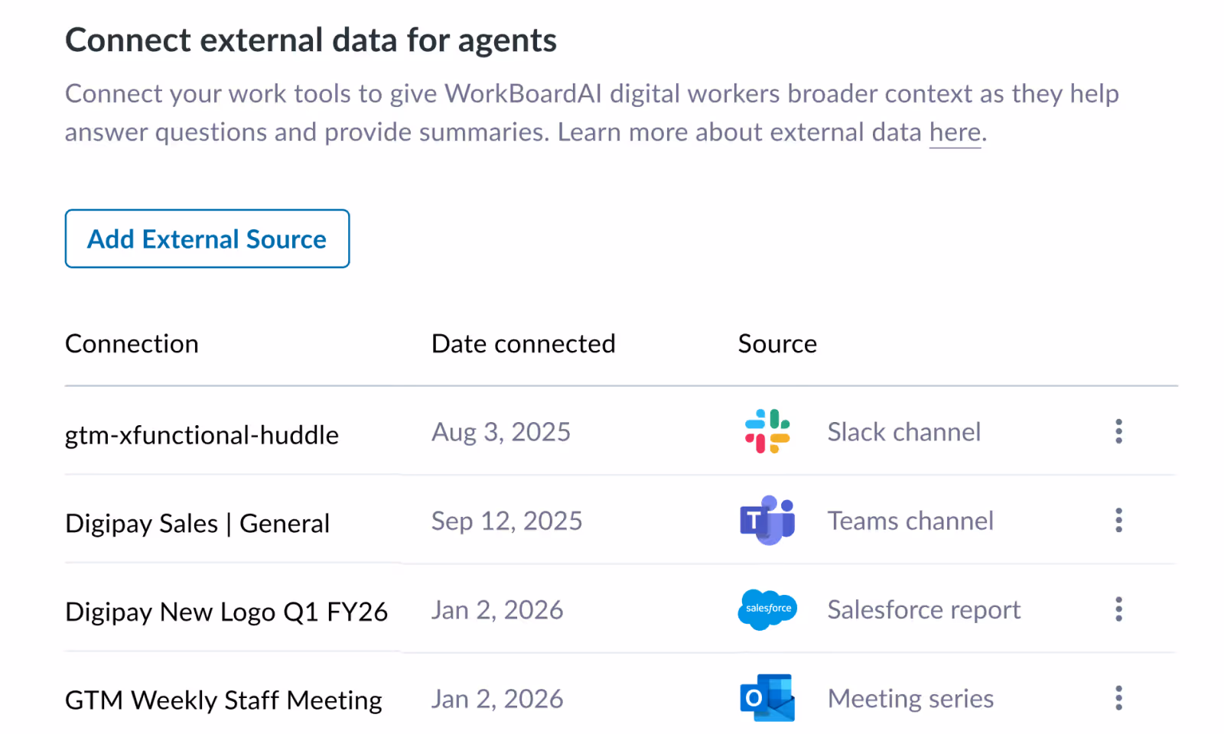
Task: Select the Slack channel source label
Action: (903, 431)
